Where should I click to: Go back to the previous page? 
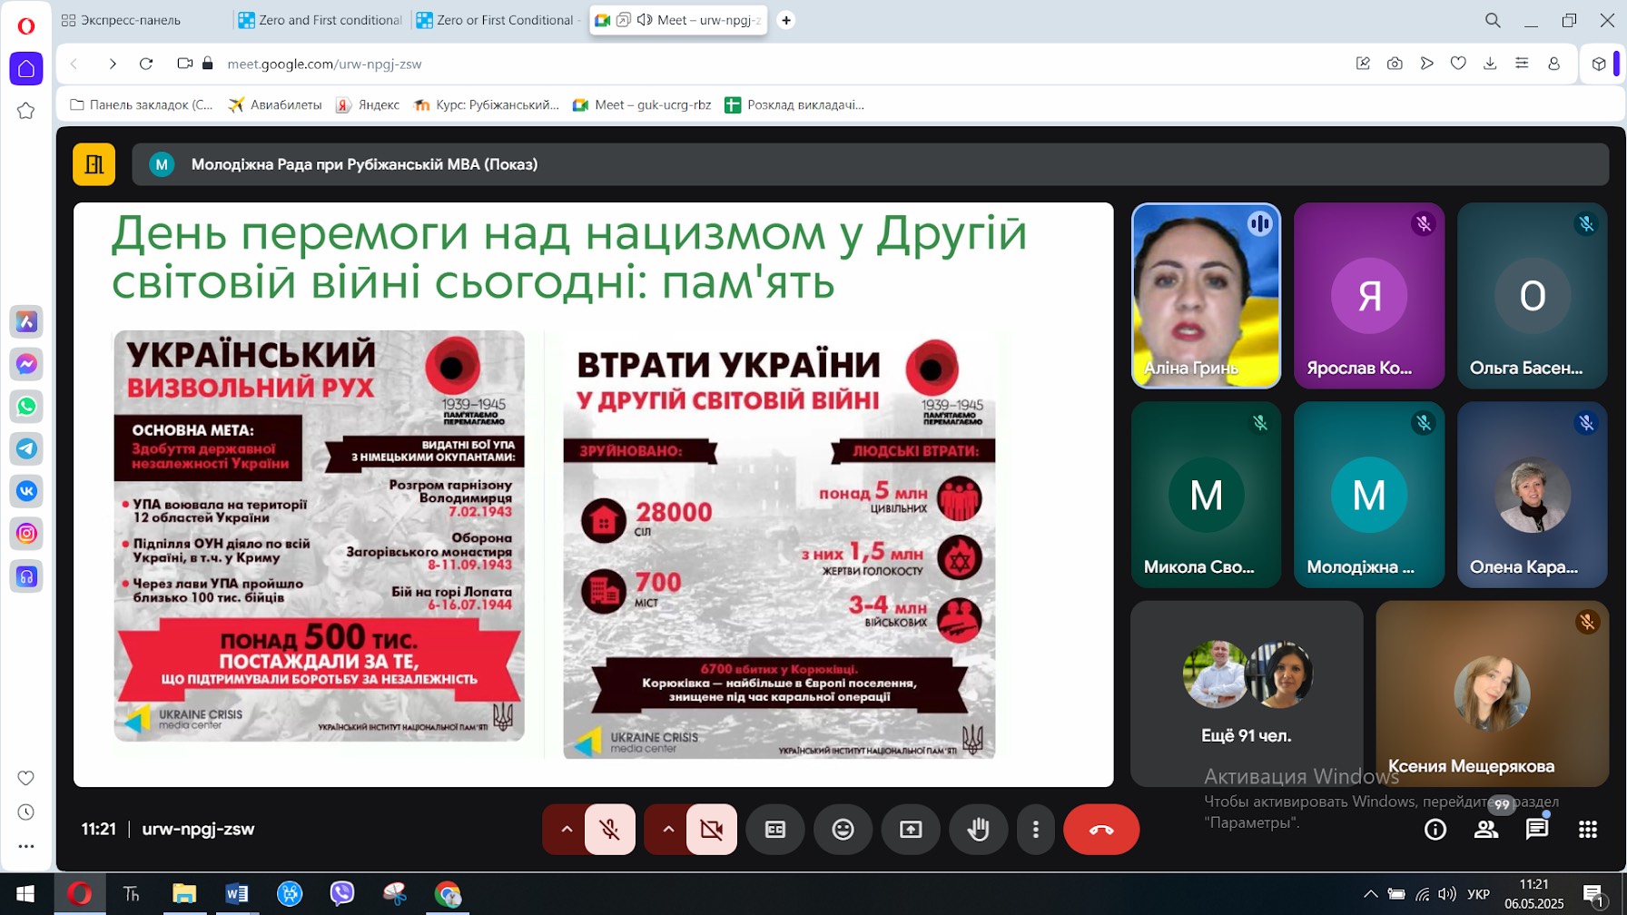(x=74, y=64)
